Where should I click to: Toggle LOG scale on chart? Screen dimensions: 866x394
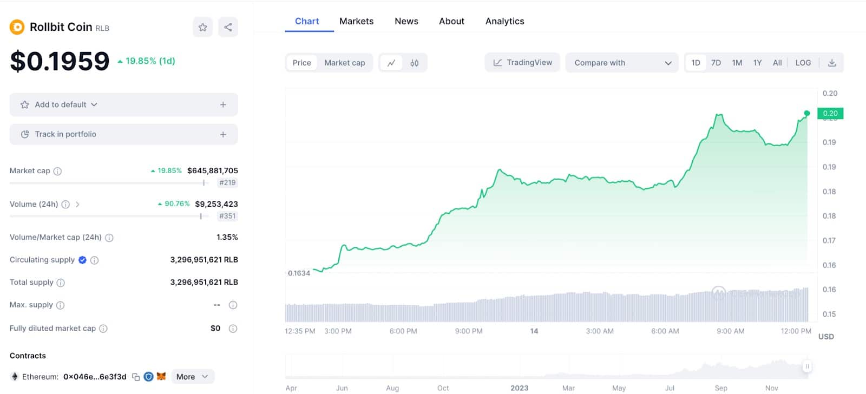[x=803, y=63]
